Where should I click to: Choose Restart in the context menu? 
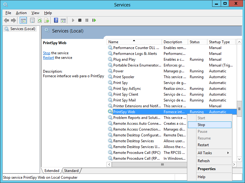click(209, 145)
